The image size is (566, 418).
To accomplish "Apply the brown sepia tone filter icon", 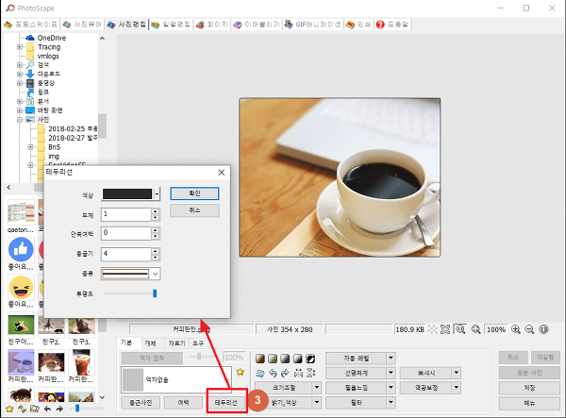I will point(260,359).
